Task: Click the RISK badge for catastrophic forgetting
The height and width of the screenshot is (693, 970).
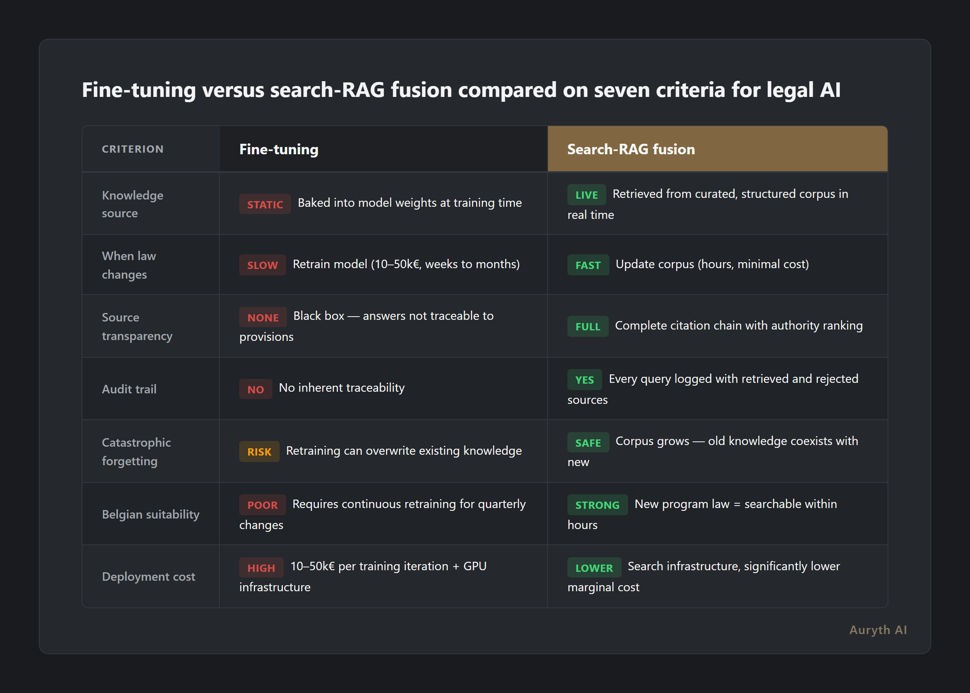Action: pos(259,451)
